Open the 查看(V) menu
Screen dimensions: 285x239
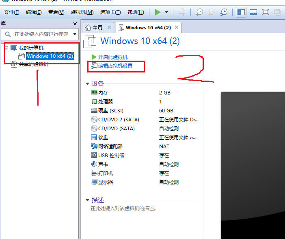pos(56,12)
